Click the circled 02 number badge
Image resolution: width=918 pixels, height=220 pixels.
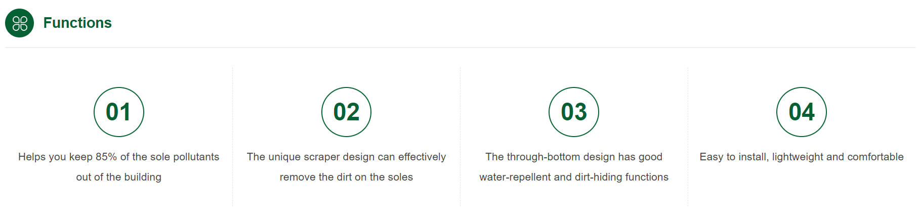tap(346, 112)
